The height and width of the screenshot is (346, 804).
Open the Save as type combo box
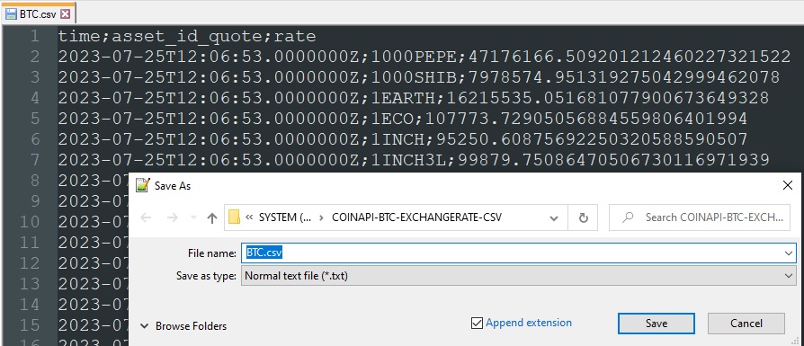click(518, 276)
